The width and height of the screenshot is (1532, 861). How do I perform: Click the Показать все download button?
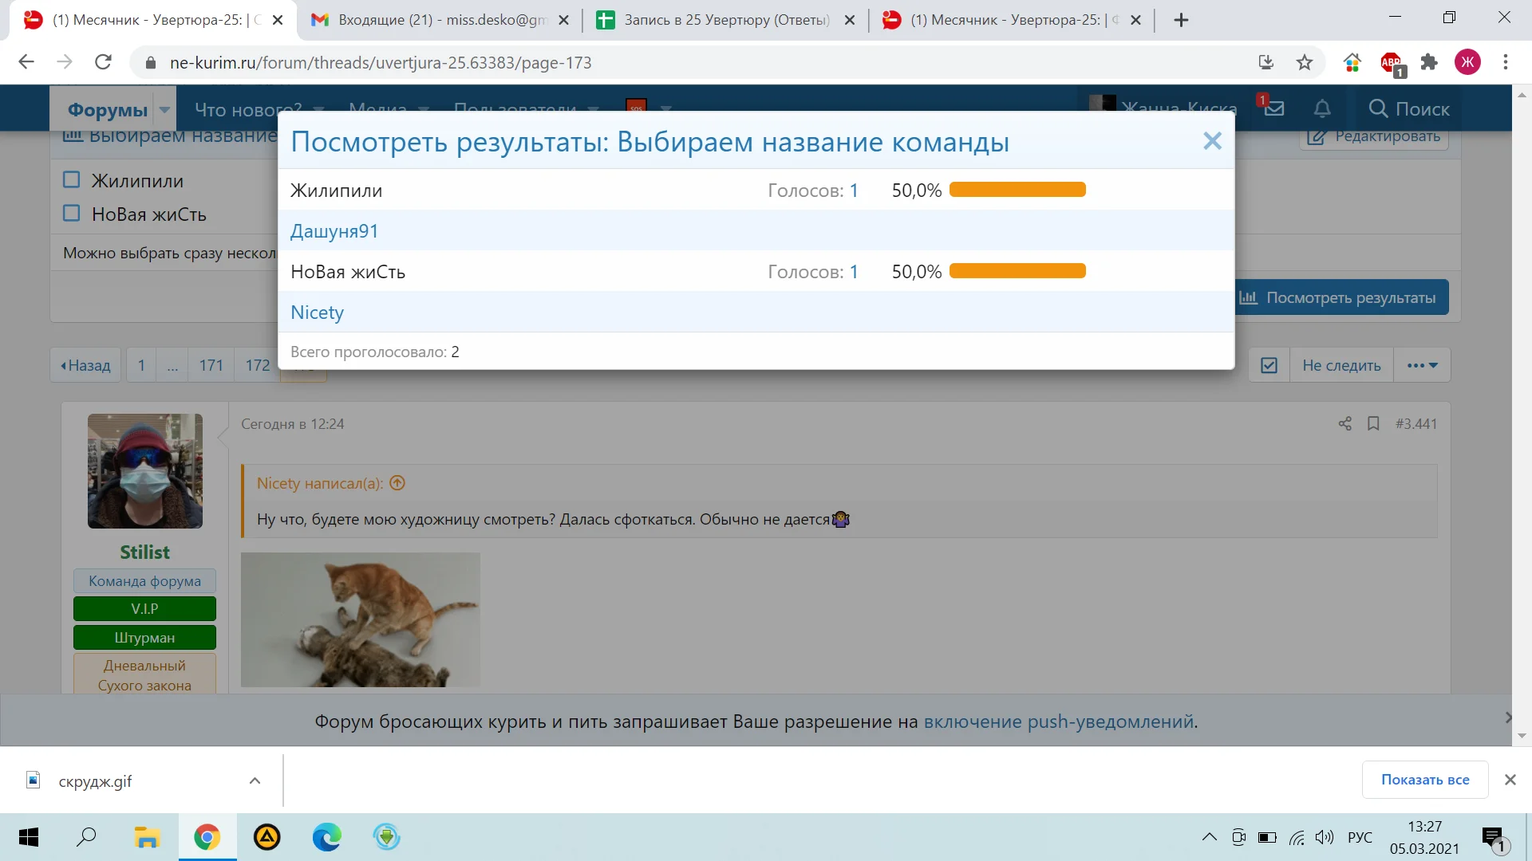click(1424, 779)
